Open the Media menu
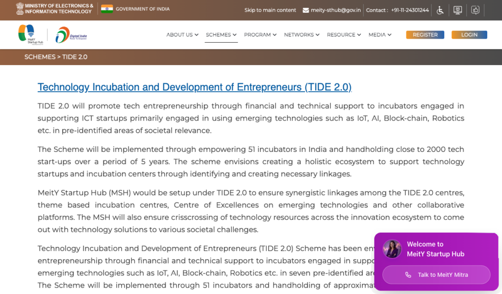Viewport: 502px width, 294px height. pyautogui.click(x=380, y=35)
